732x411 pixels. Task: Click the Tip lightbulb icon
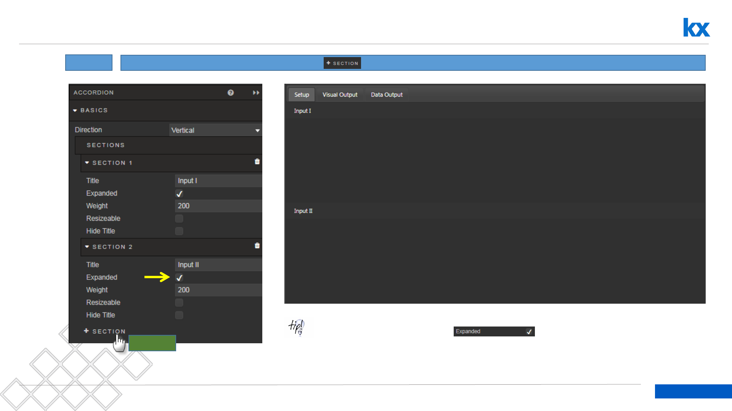click(x=297, y=327)
